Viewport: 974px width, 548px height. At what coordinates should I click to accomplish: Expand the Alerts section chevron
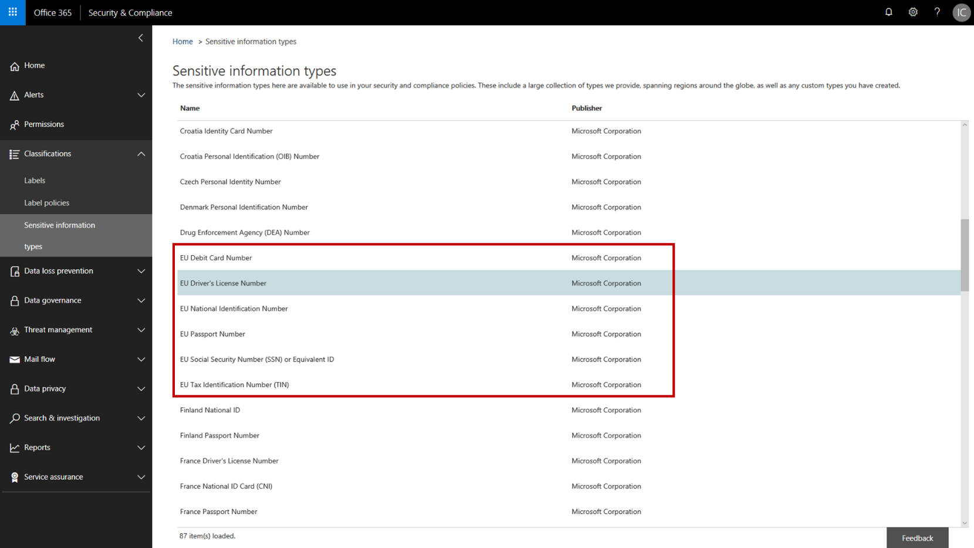141,95
